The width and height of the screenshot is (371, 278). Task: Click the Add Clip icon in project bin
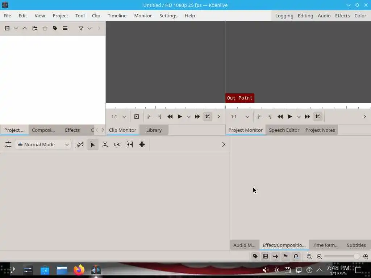coord(7,28)
